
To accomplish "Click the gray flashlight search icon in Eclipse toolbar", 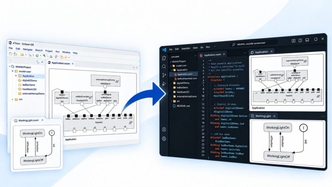I will 56,57.
